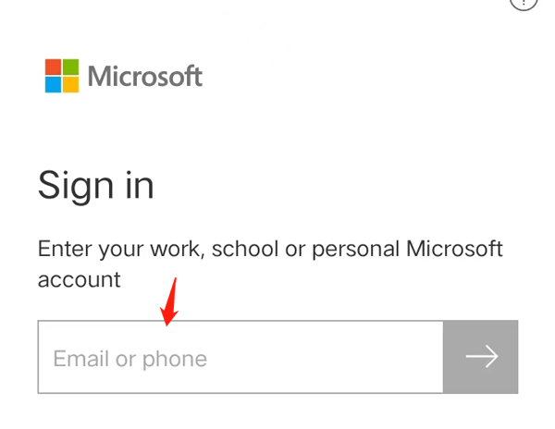
Task: Click the word "phone" in the placeholder
Action: [x=174, y=359]
